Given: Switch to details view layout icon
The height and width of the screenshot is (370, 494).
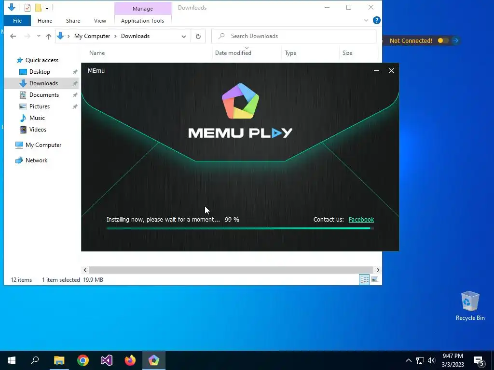Looking at the screenshot, I should (x=365, y=279).
